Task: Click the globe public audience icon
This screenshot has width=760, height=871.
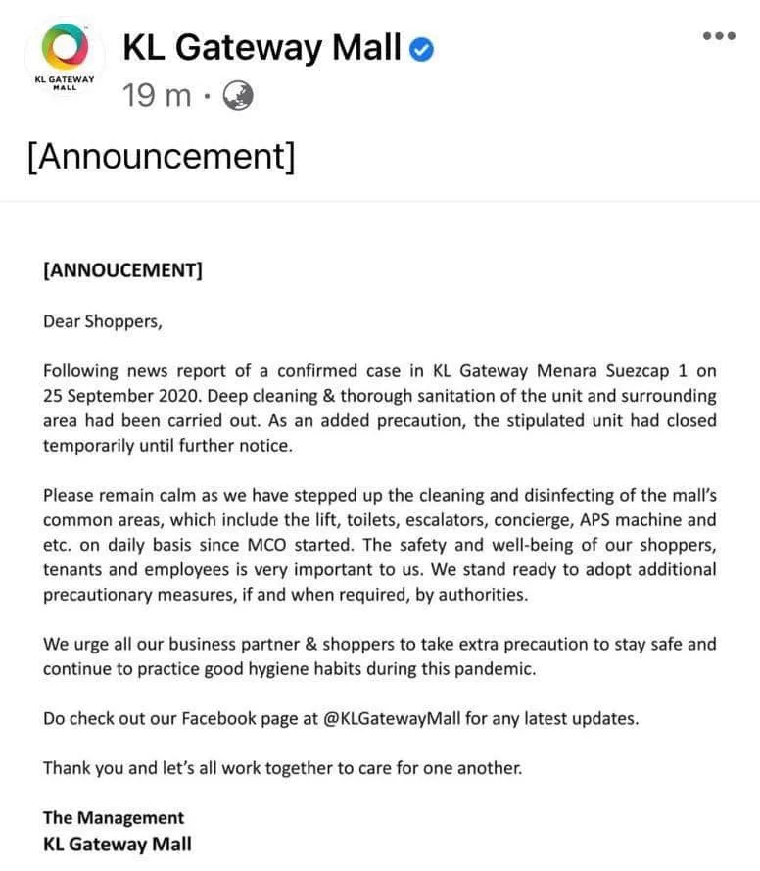Action: (x=238, y=95)
